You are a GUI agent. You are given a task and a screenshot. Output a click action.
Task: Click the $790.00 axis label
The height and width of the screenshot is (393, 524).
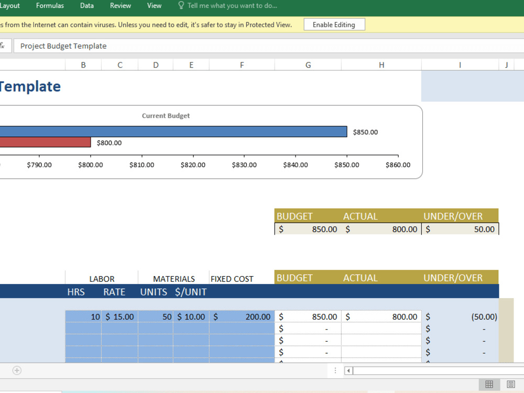[39, 165]
